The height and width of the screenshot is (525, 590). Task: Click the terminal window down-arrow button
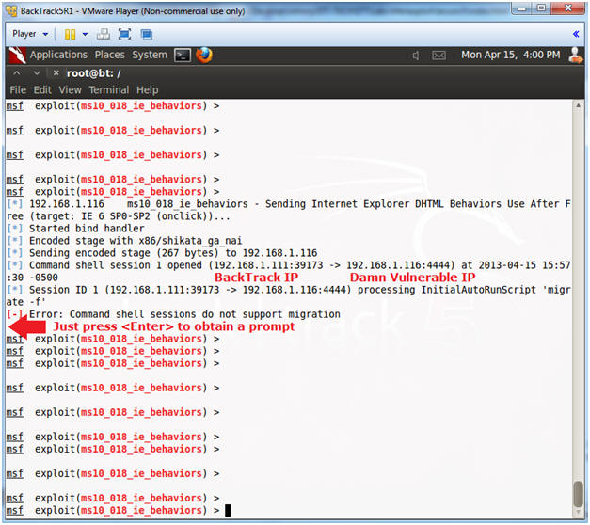(x=37, y=72)
